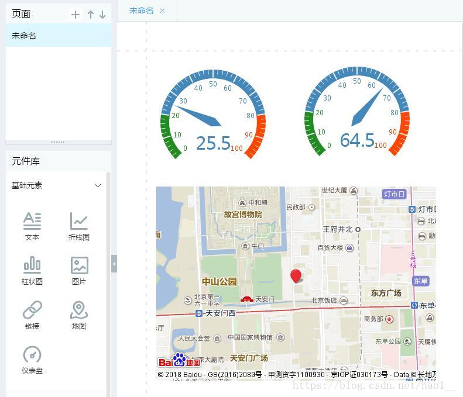Click the 北京第一六一中学 school icon

188,301
